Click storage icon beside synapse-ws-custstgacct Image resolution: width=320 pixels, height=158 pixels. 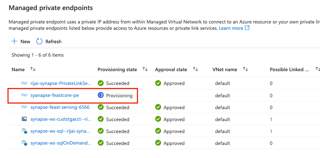click(24, 119)
